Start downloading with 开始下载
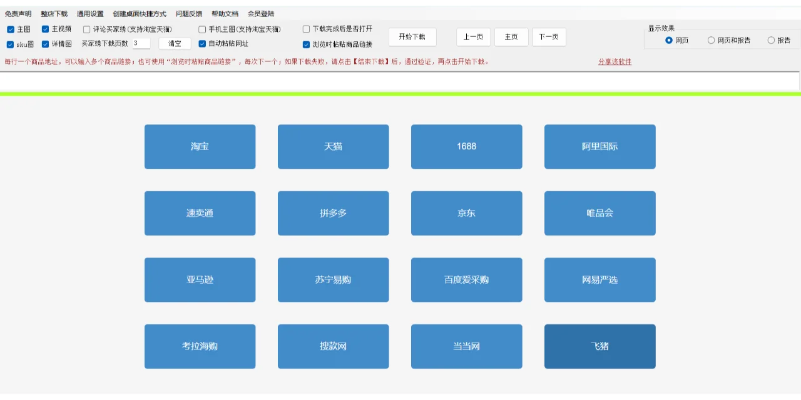This screenshot has width=801, height=400. pyautogui.click(x=412, y=36)
